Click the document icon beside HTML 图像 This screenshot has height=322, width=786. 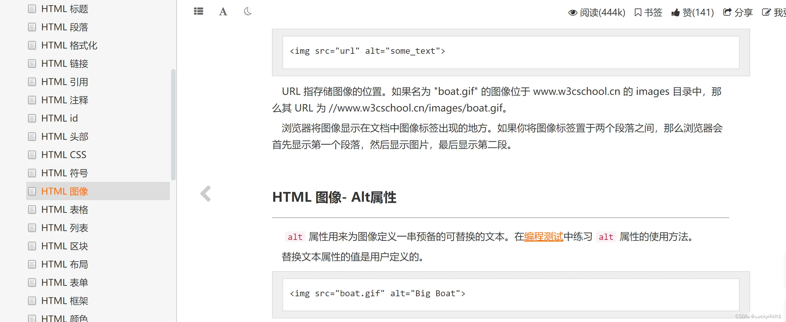coord(32,191)
